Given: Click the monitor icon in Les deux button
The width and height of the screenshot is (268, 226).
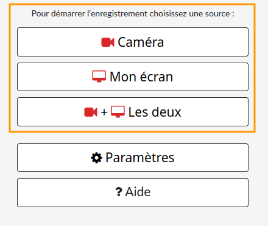Looking at the screenshot, I should (118, 112).
